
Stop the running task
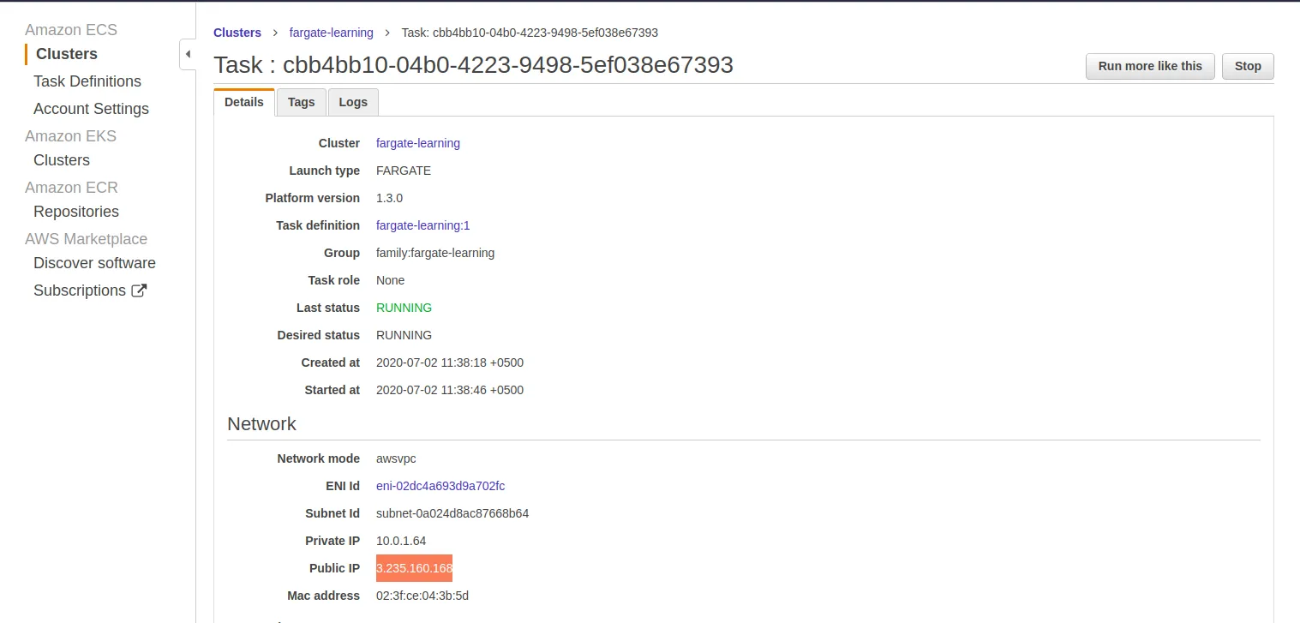pos(1248,66)
